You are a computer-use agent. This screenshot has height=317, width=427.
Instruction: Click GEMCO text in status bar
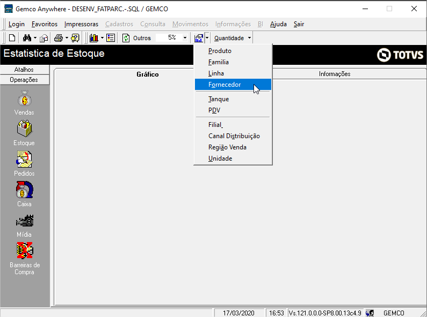click(x=394, y=313)
